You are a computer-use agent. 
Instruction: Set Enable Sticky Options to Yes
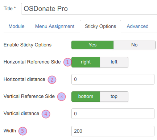pyautogui.click(x=92, y=45)
